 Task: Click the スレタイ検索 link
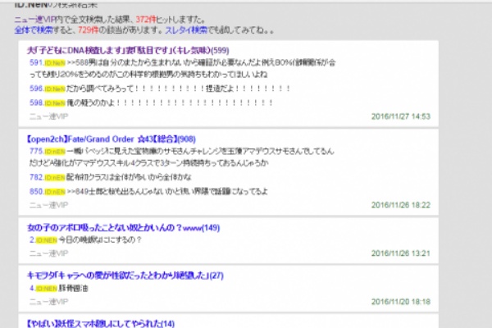(186, 30)
